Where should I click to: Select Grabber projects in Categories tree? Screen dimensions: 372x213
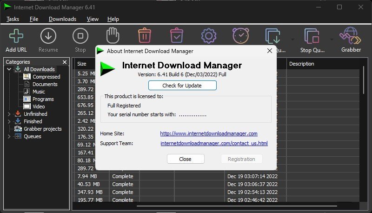[x=42, y=129]
